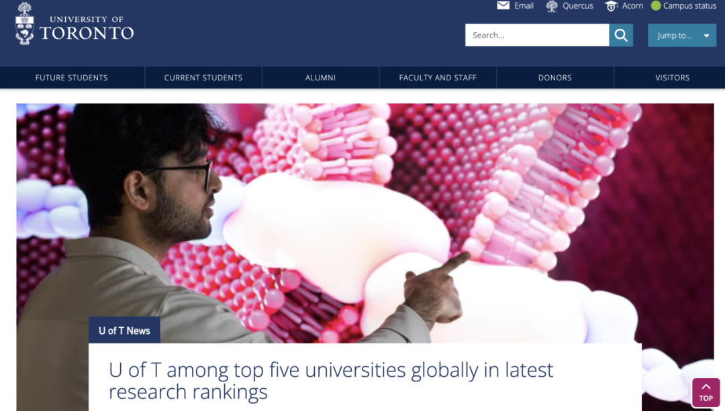725x411 pixels.
Task: Click the Acorn graduation cap icon
Action: click(611, 6)
